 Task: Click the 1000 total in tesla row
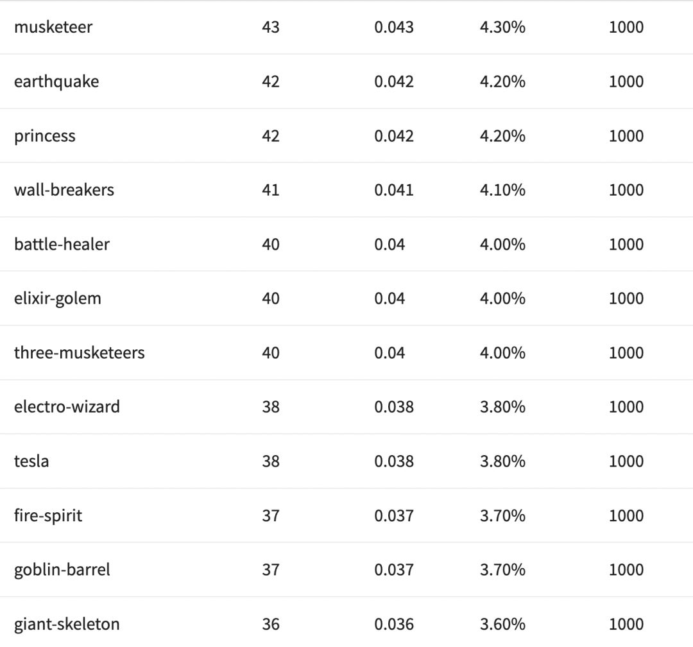tap(626, 462)
